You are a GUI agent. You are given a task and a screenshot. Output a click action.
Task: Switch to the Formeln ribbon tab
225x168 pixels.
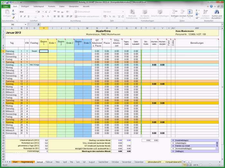(x=51, y=6)
